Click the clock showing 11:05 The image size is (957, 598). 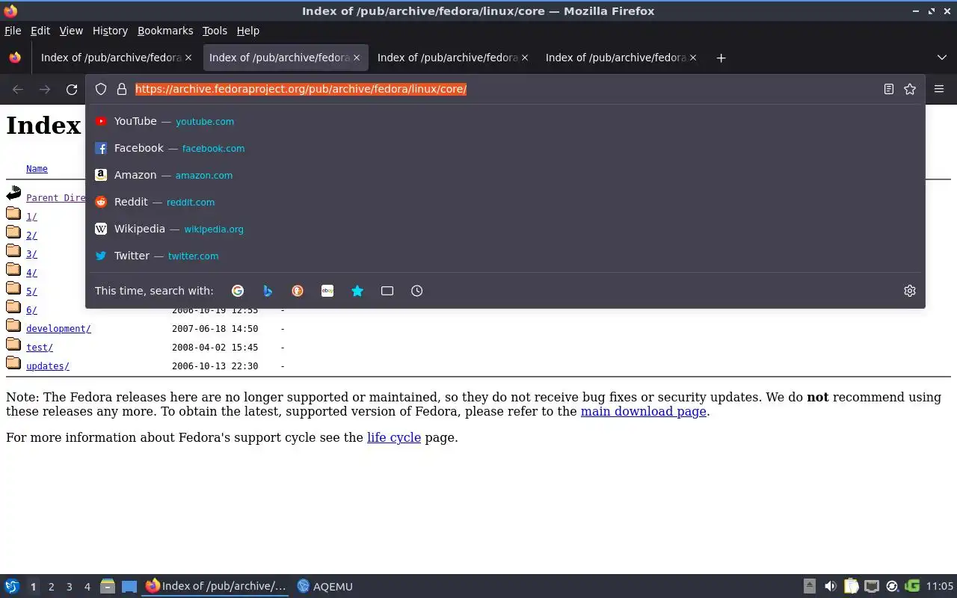coord(940,586)
